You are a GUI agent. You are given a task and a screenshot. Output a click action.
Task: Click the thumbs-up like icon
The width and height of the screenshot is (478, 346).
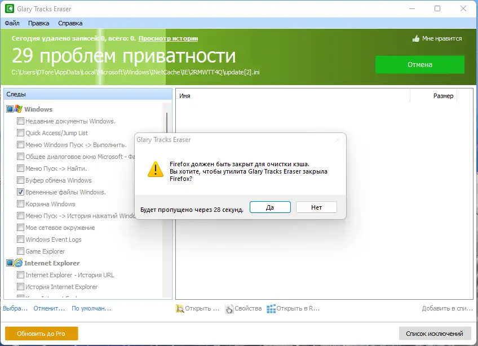[416, 38]
